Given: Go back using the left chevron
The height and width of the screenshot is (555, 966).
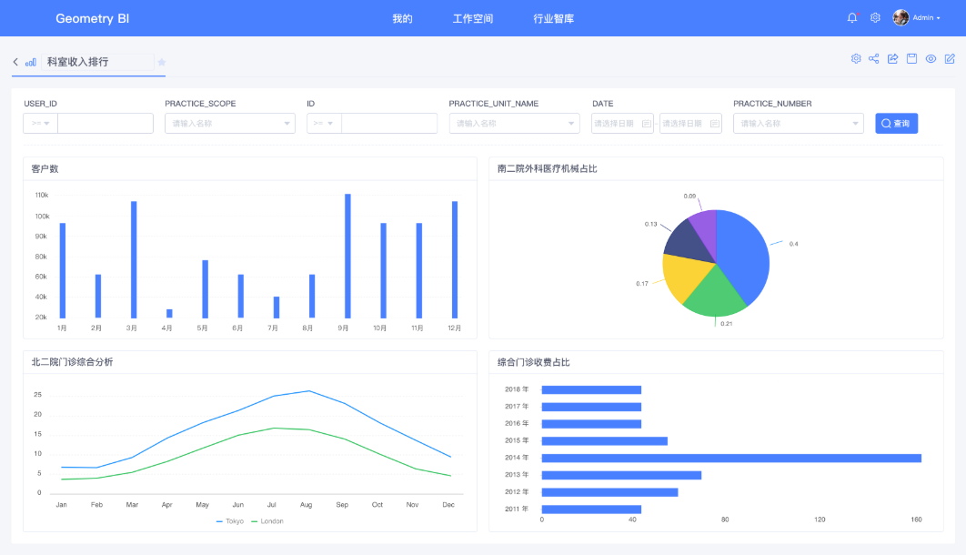Looking at the screenshot, I should tap(15, 62).
